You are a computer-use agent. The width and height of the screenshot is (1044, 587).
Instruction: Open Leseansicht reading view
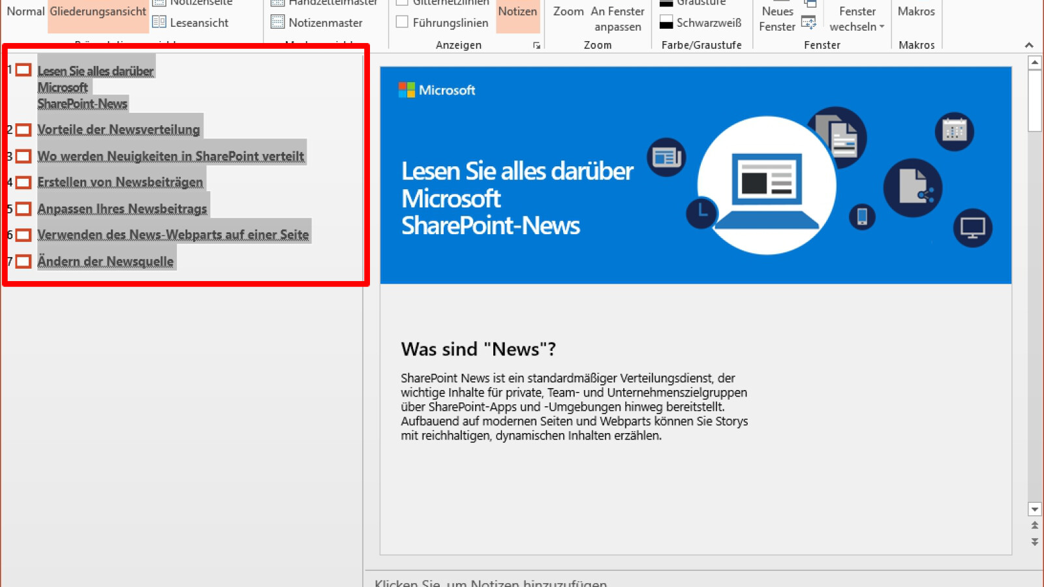191,23
